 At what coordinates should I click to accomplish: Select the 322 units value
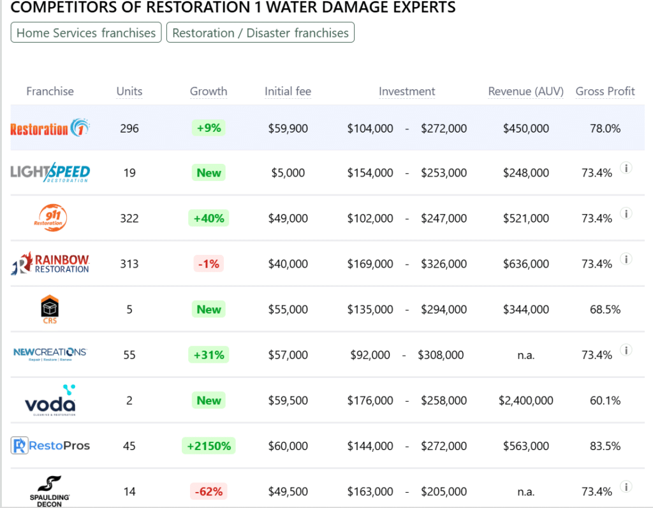tap(129, 218)
